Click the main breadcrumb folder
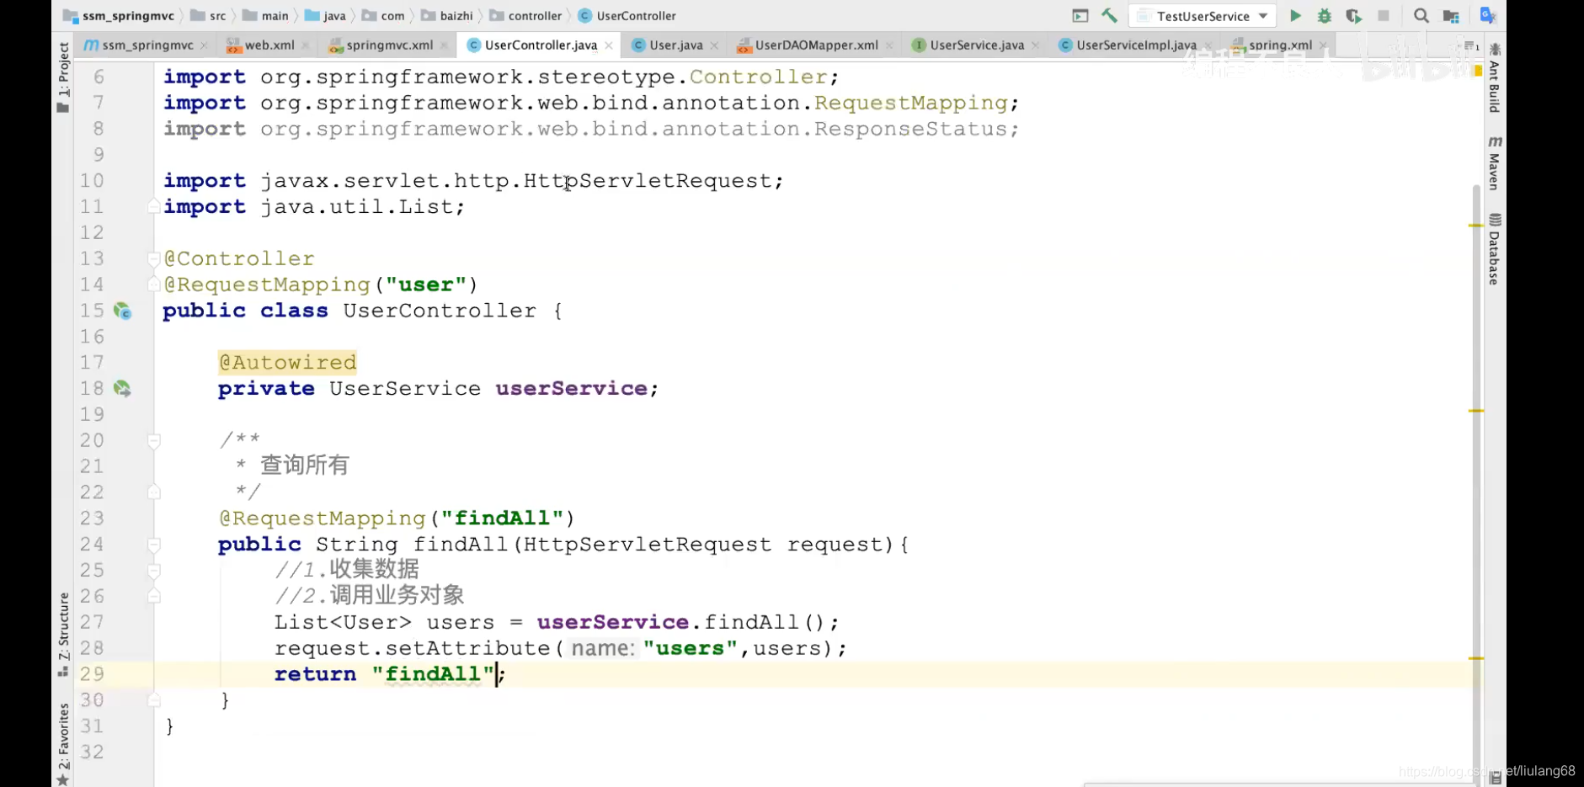 pyautogui.click(x=266, y=16)
